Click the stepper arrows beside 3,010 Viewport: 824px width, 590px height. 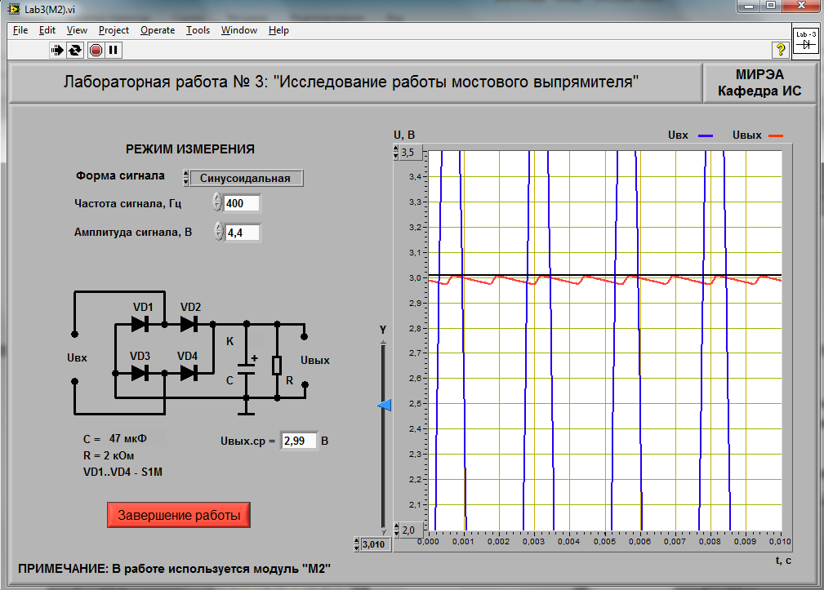pyautogui.click(x=357, y=544)
